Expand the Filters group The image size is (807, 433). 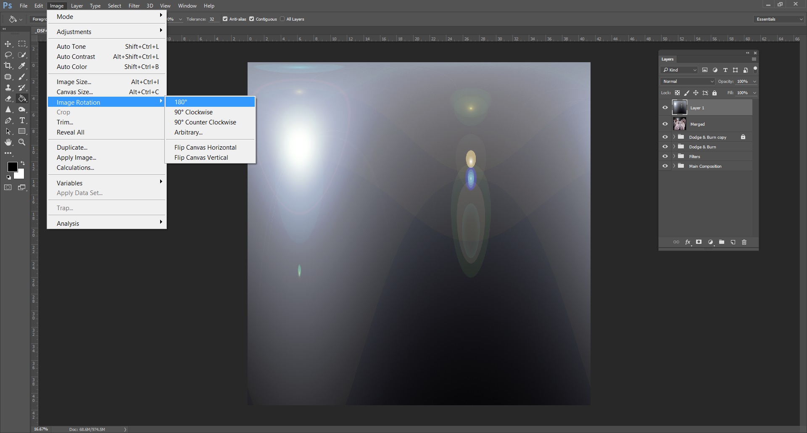coord(674,156)
